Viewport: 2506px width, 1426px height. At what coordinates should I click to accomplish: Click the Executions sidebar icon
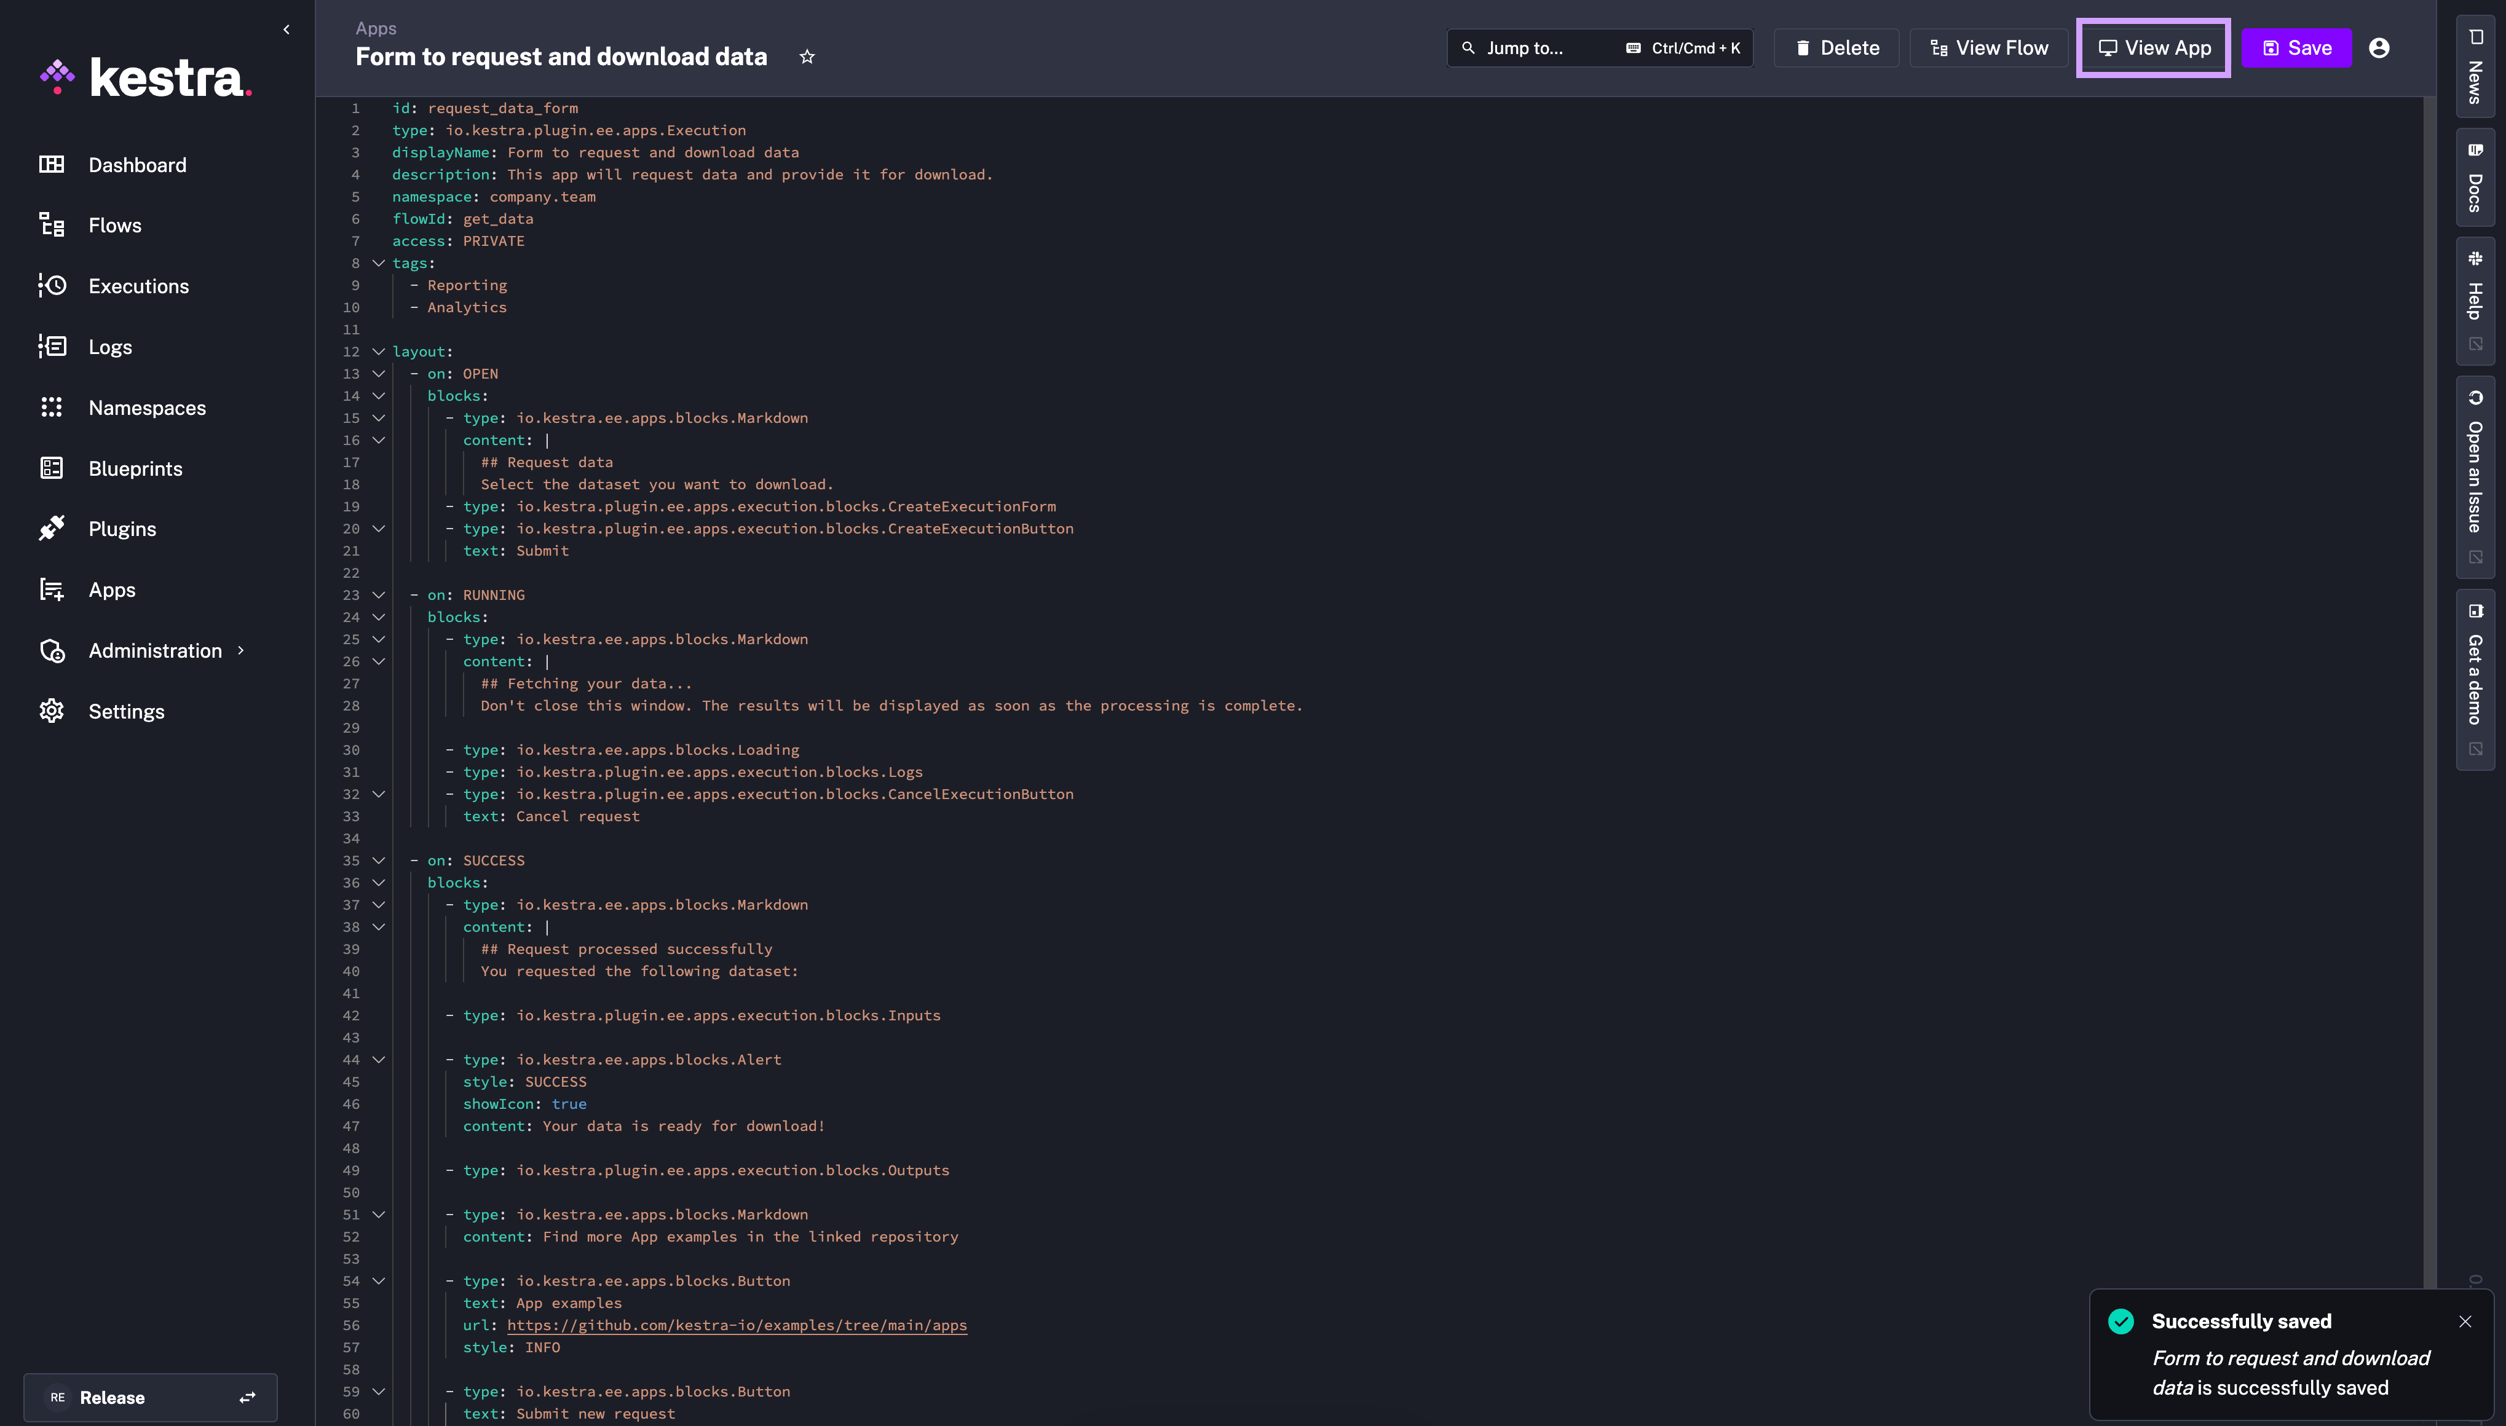click(52, 286)
